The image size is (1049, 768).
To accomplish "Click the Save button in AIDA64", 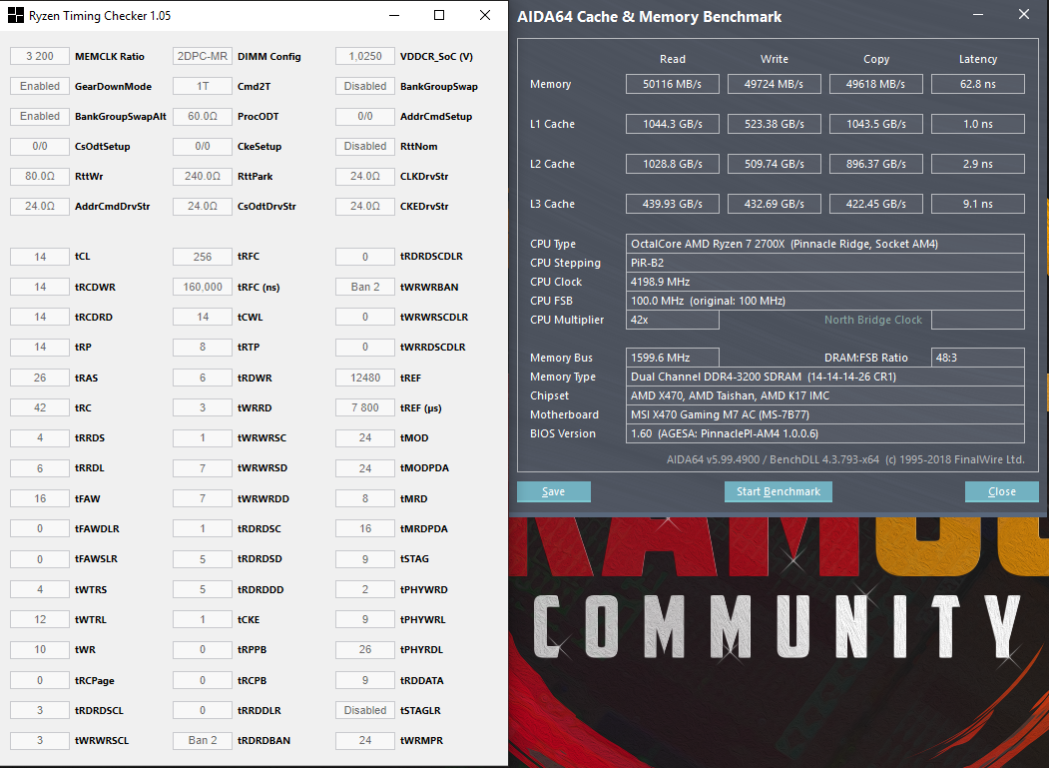I will [553, 491].
